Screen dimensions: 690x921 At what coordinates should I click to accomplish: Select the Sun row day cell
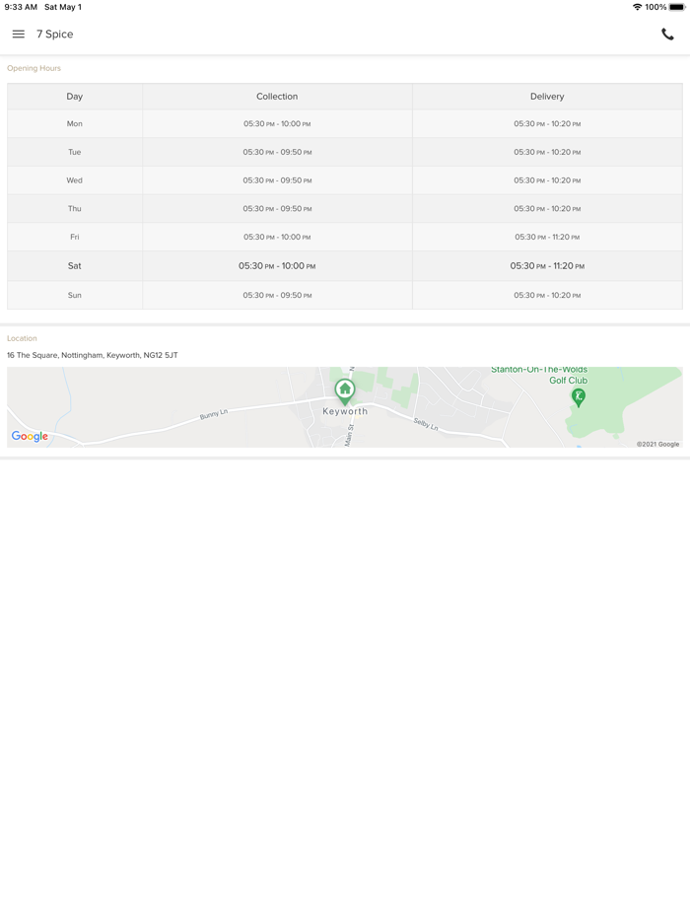[75, 295]
